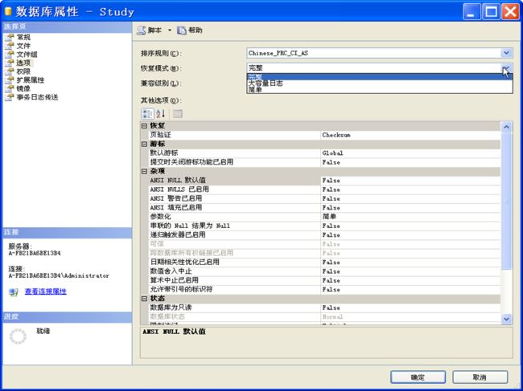
Task: Select the 提交时关闭游标功能已启用 row
Action: (324, 162)
